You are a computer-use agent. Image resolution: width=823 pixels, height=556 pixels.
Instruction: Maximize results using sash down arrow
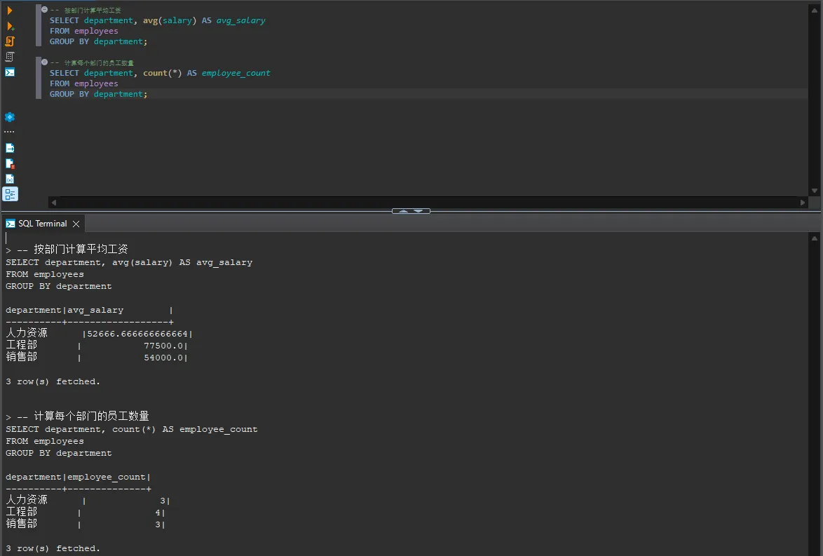click(x=419, y=211)
